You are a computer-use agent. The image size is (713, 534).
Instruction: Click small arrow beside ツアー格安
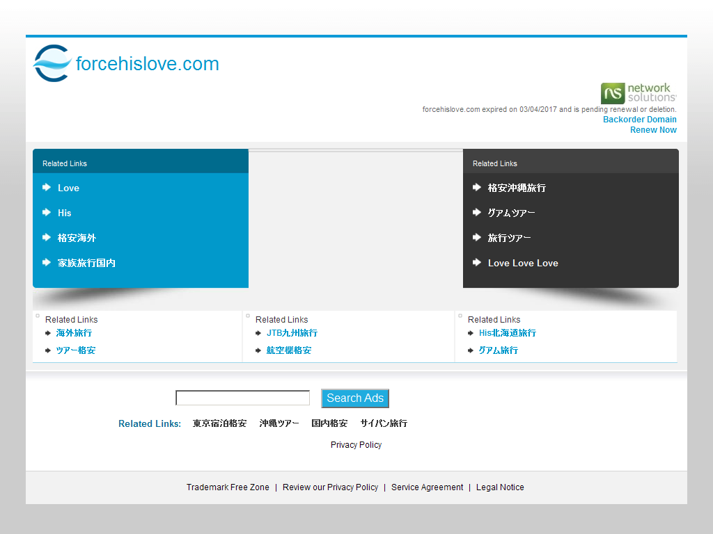pos(48,350)
